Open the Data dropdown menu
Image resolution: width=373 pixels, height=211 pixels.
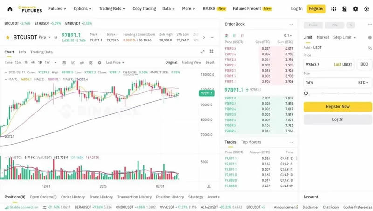[x=168, y=9]
